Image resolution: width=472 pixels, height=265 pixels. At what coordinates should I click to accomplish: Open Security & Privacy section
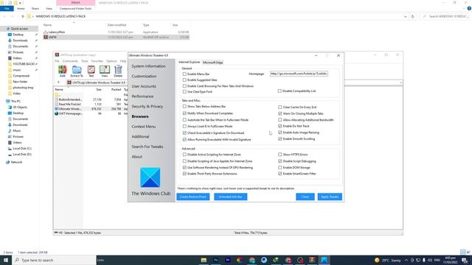click(x=147, y=106)
